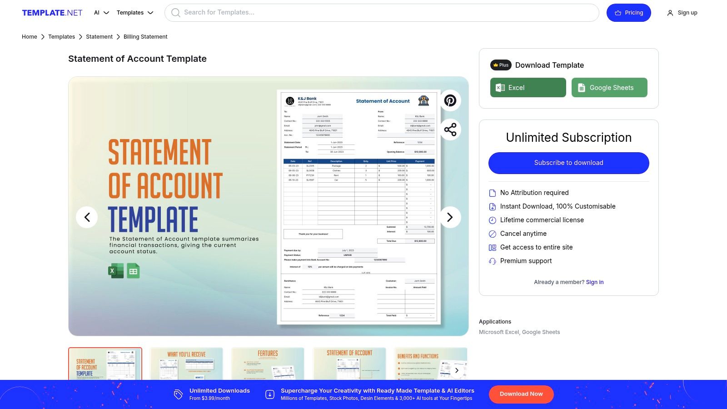
Task: Advance thumbnail strip with next chevron
Action: click(x=457, y=370)
